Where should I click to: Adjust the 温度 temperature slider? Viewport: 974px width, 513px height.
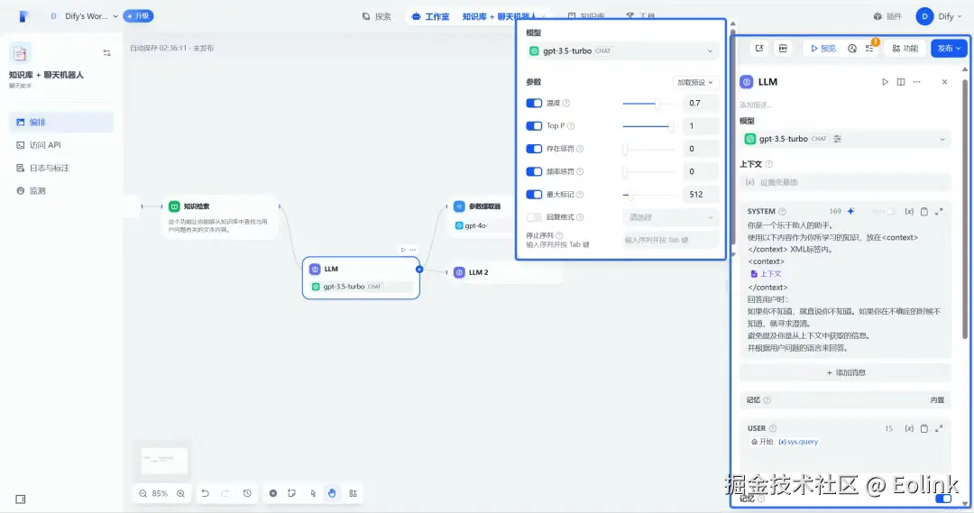648,103
